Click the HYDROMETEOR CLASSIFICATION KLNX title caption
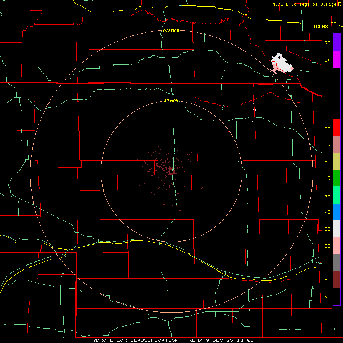Viewport: 343px width, 343px height. pyautogui.click(x=171, y=340)
